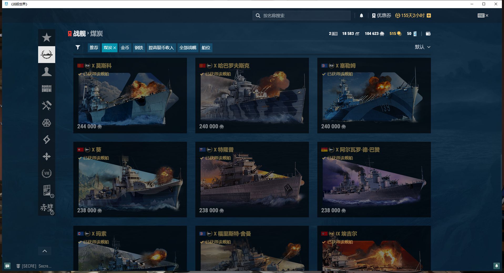Screen dimensions: 504x273
Task: Select the commander silhouette sidebar icon
Action: [47, 72]
